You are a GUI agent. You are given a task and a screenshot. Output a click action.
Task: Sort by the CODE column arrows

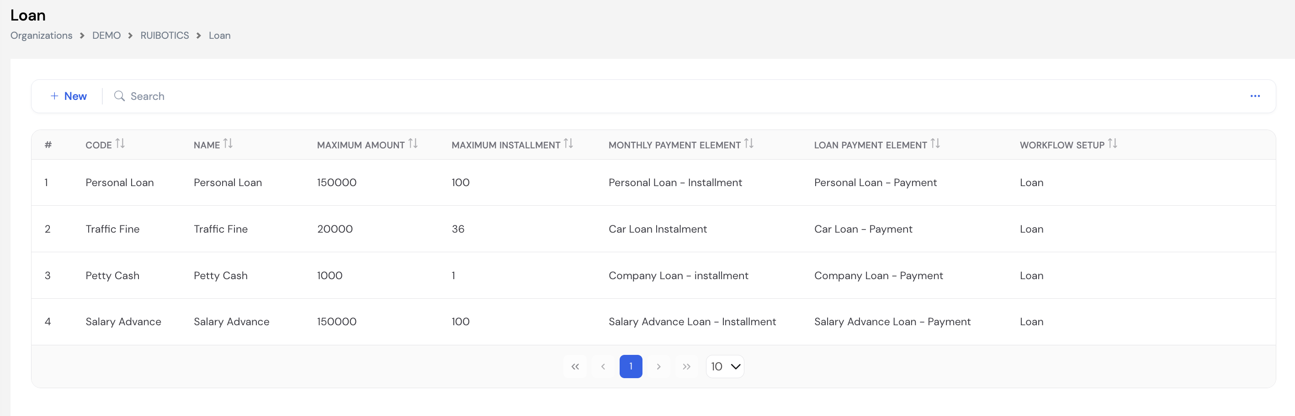(120, 144)
